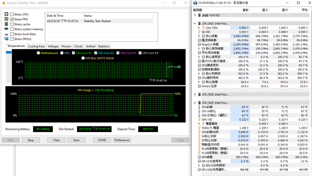Open the CPUID panel
The image size is (312, 176).
[x=102, y=140]
